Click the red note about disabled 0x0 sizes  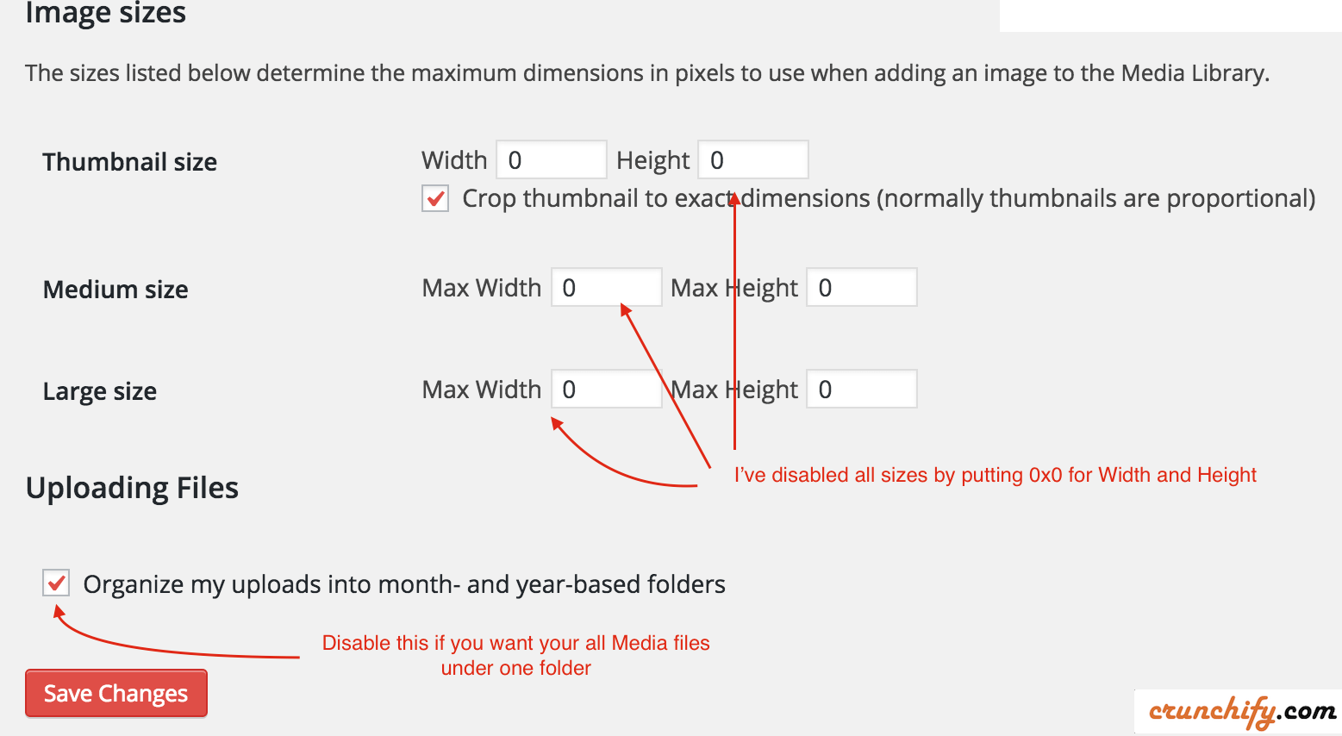pyautogui.click(x=996, y=475)
